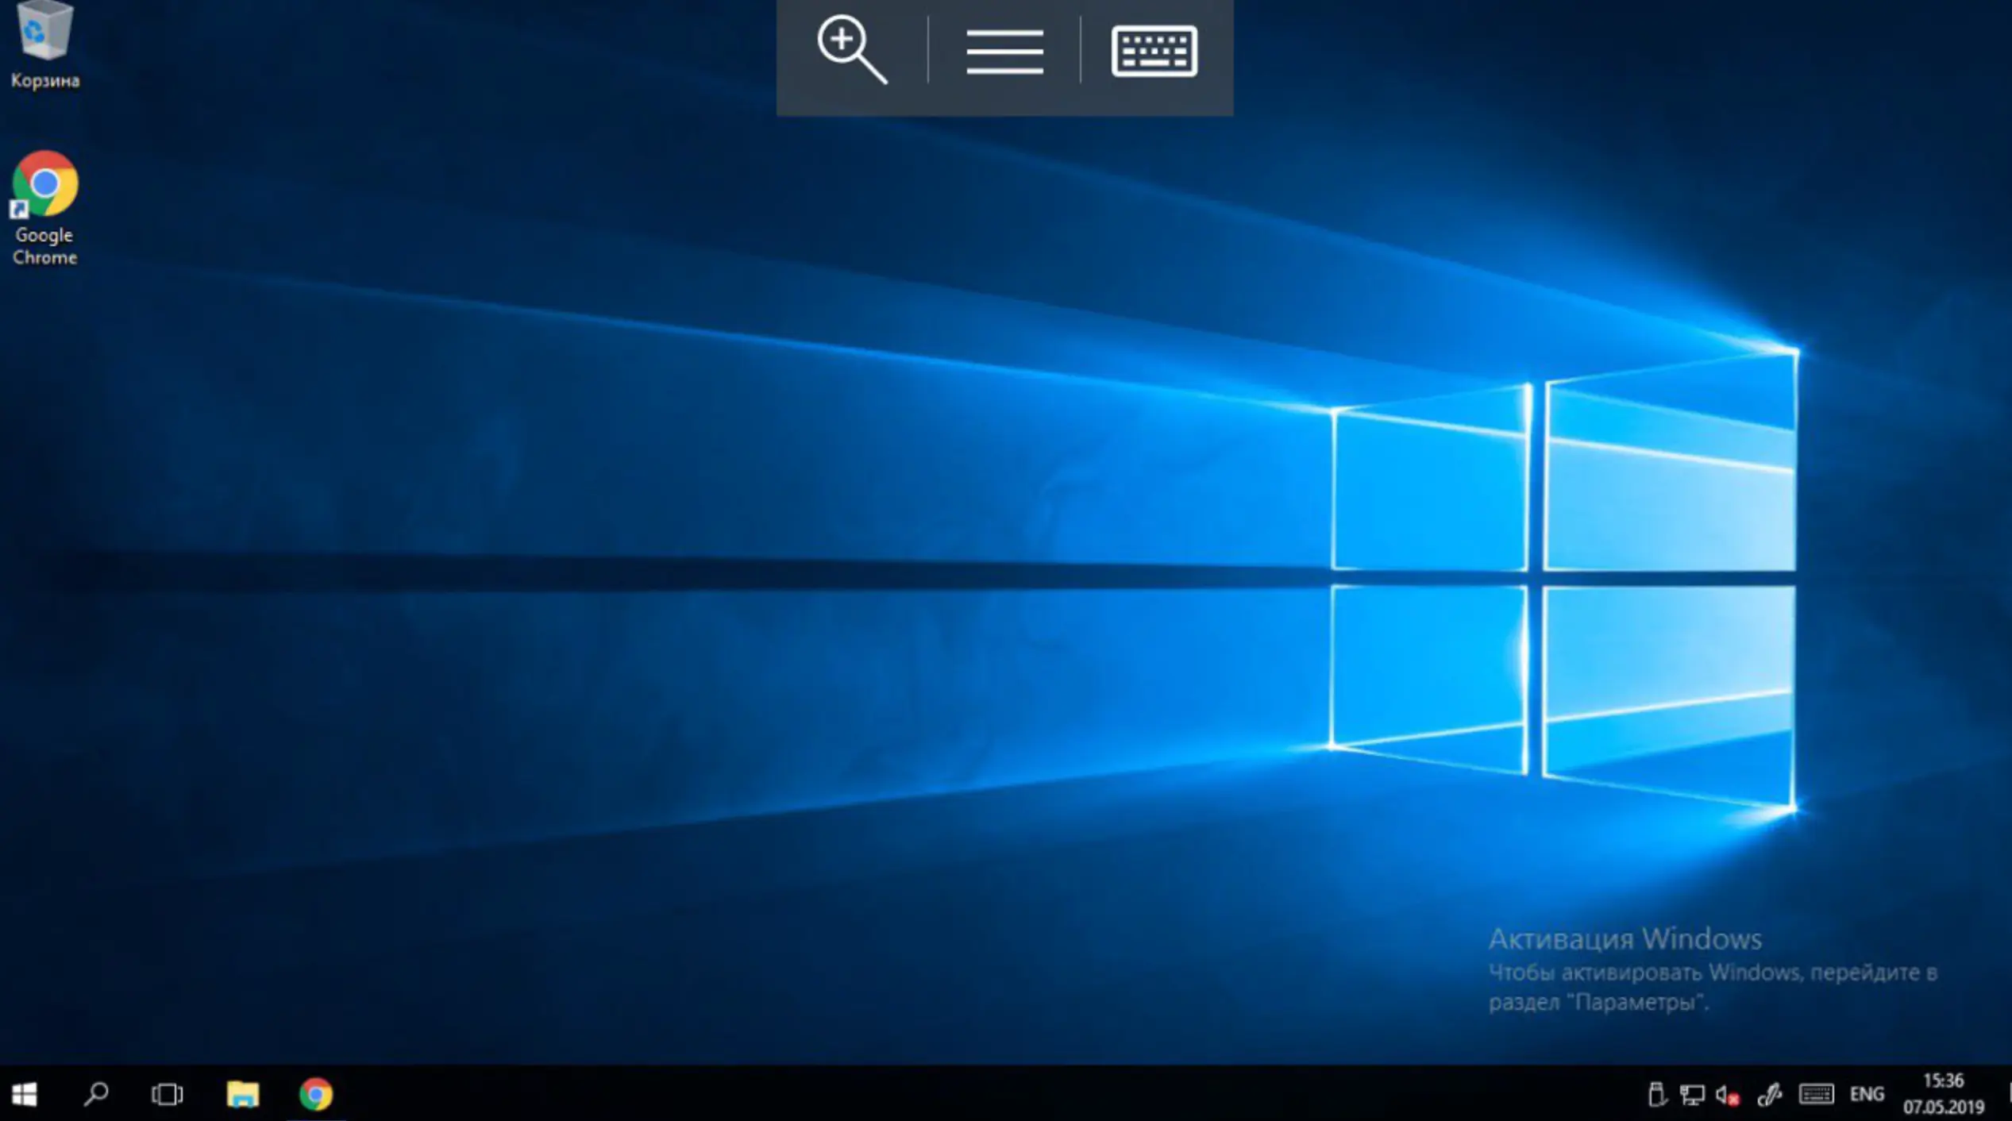
Task: Open clock showing 15:36 and date
Action: [x=1943, y=1094]
